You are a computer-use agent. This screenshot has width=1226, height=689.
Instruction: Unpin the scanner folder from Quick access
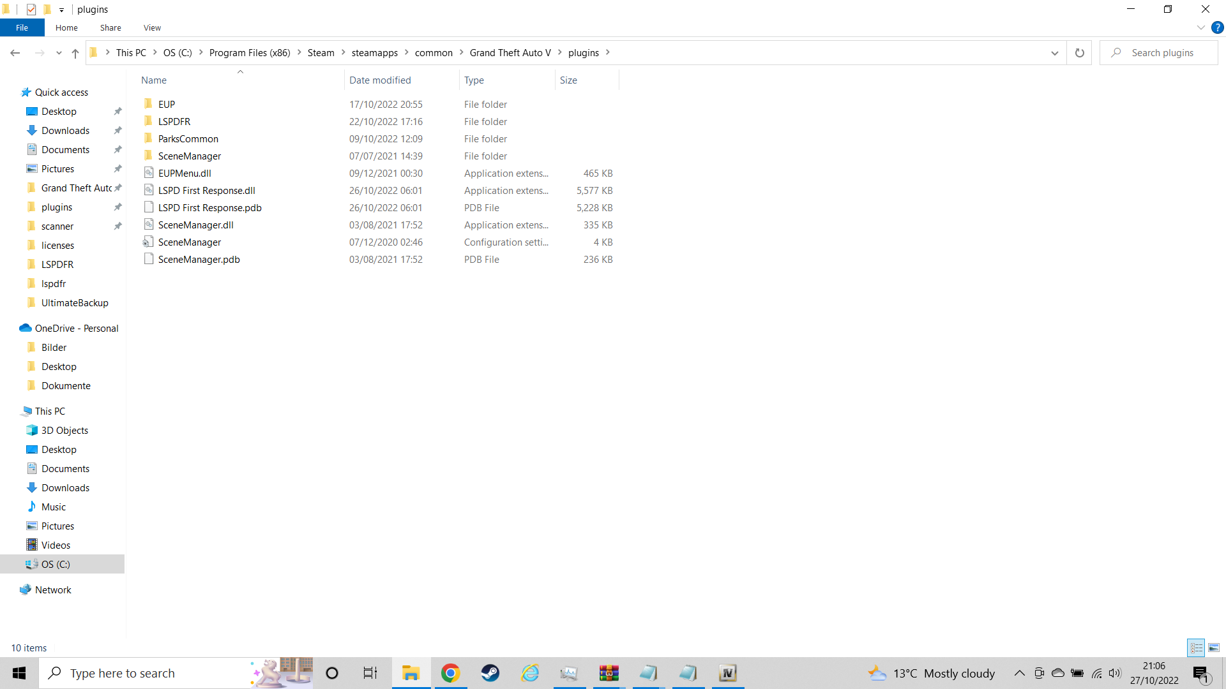(x=117, y=226)
